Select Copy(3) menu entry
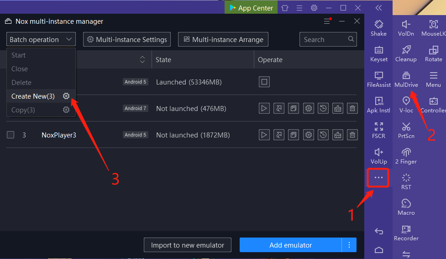The height and width of the screenshot is (259, 446). tap(23, 110)
